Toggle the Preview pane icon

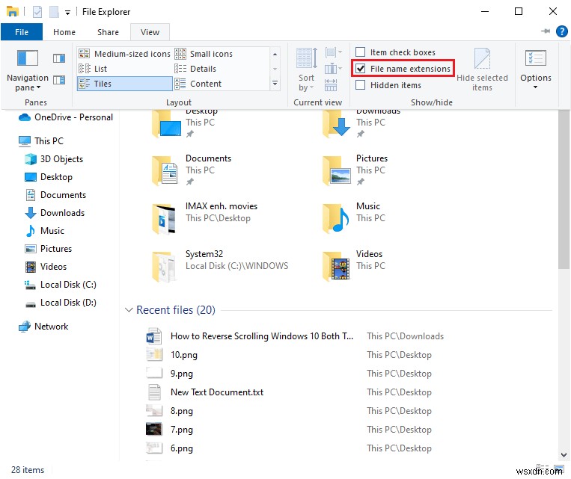59,58
